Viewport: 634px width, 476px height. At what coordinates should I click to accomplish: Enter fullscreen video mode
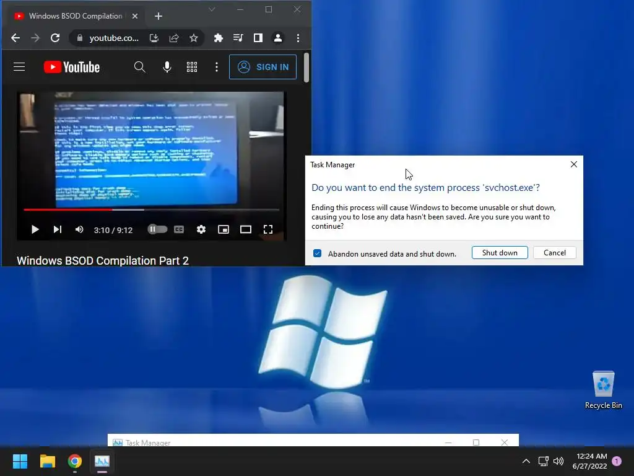(268, 229)
